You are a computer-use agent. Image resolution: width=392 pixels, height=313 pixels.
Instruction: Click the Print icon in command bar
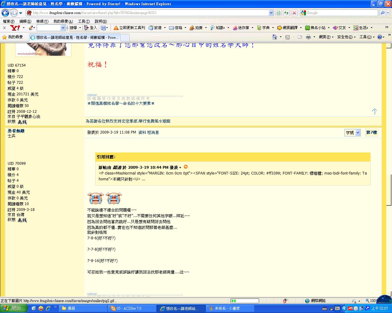pos(308,37)
